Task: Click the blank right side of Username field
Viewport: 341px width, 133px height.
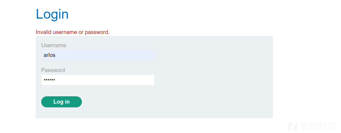Action: pos(122,55)
